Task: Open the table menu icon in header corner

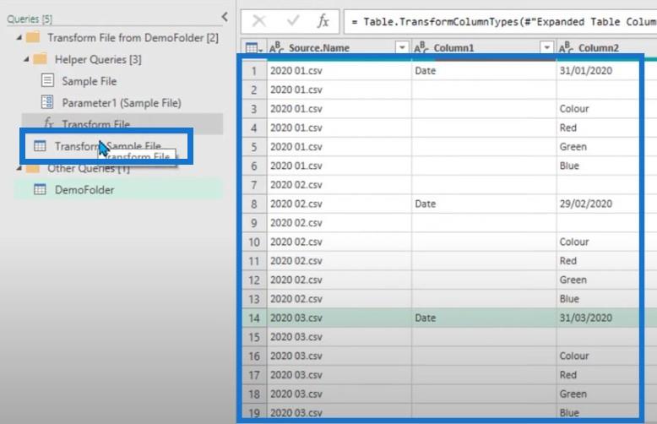Action: pyautogui.click(x=253, y=48)
